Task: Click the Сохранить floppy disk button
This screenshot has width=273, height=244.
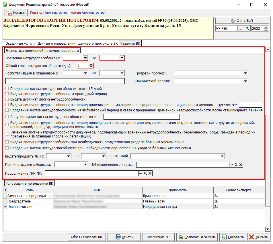Action: (x=233, y=237)
